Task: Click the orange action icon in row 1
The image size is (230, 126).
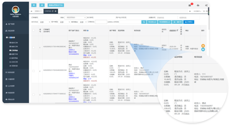Action: pos(203,46)
